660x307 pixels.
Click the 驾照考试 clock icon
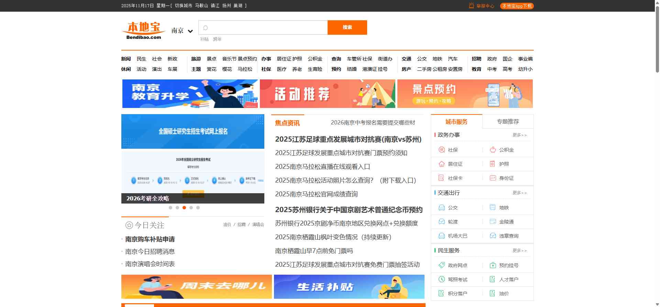(442, 279)
